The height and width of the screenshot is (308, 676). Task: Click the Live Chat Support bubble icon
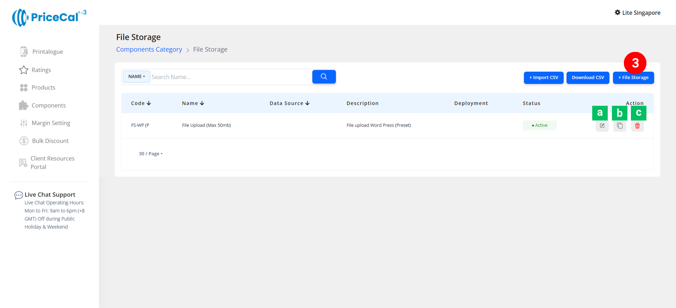point(18,195)
